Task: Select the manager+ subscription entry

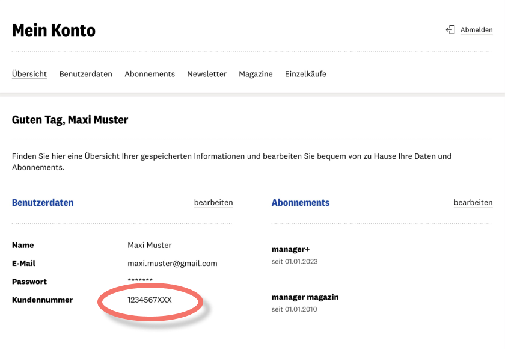Action: click(x=290, y=249)
